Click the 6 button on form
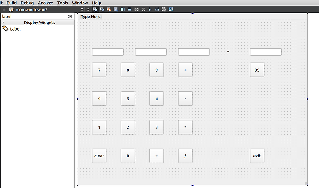 click(157, 99)
